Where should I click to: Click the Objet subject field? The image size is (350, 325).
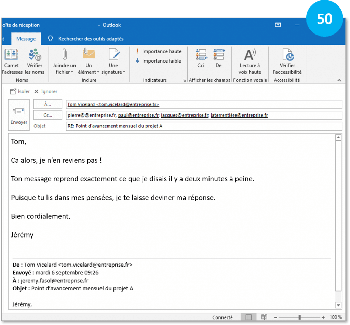pyautogui.click(x=204, y=126)
